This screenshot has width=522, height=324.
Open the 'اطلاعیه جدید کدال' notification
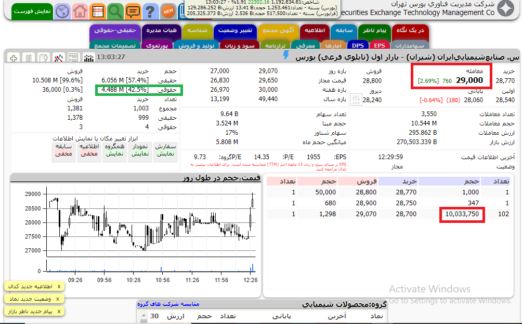pyautogui.click(x=30, y=287)
